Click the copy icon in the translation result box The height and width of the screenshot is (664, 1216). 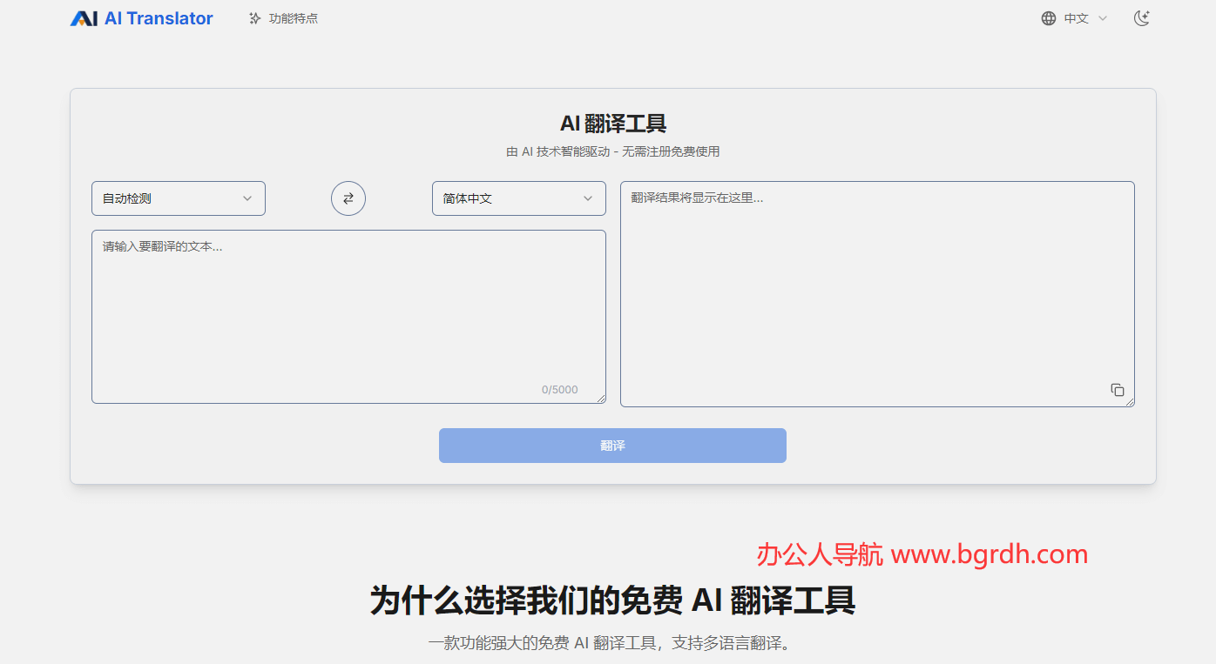pos(1118,390)
